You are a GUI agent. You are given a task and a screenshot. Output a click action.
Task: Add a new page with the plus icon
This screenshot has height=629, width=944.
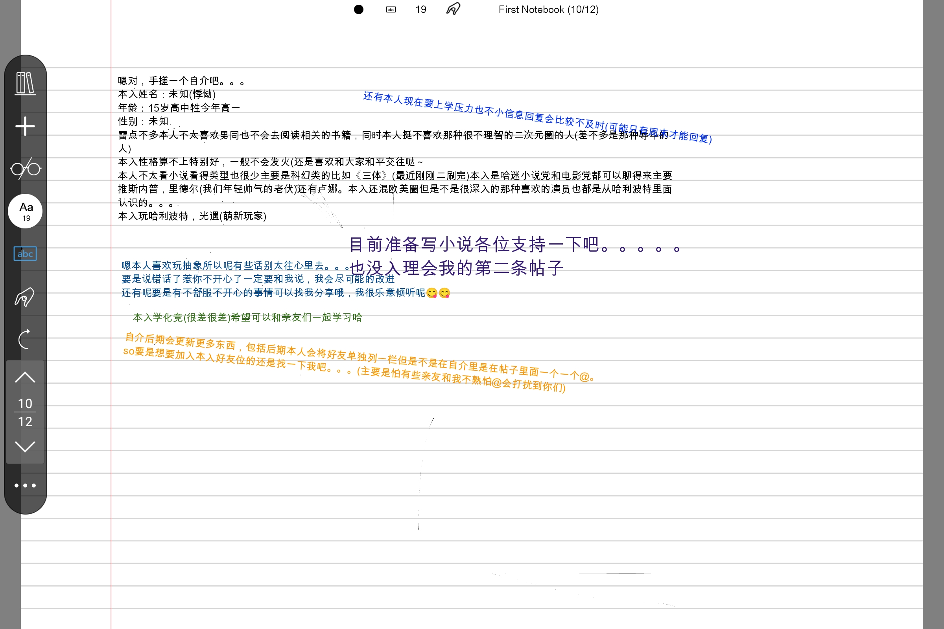[25, 125]
